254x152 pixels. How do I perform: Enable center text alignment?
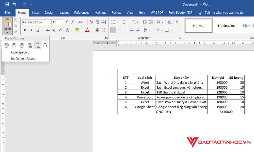point(119,30)
